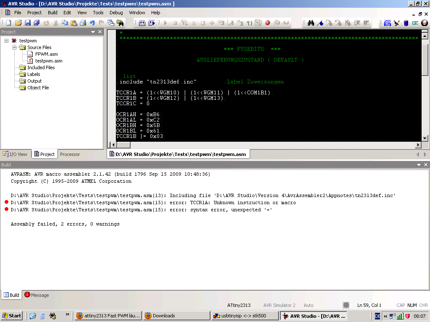430x322 pixels.
Task: Select the Message tab in Build pane
Action: tap(37, 295)
